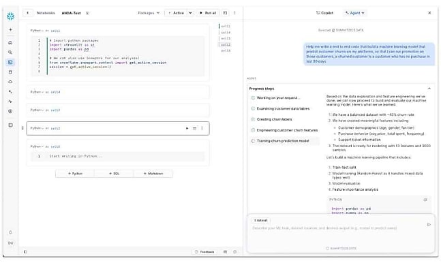Click the Snowflake logo
This screenshot has height=263, width=441.
(x=10, y=16)
